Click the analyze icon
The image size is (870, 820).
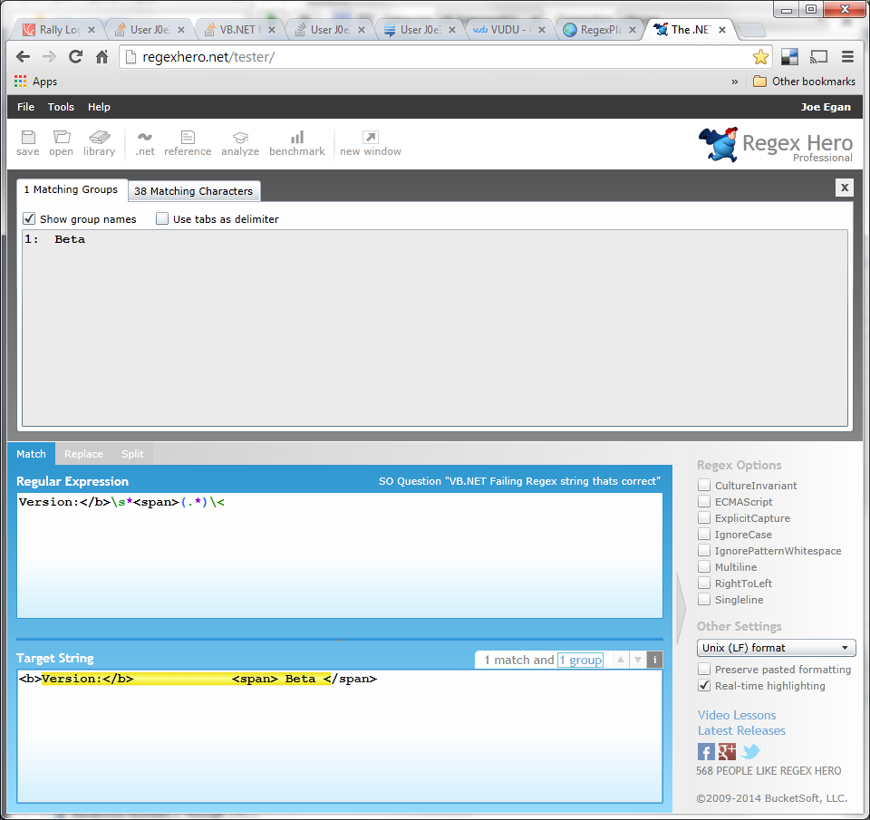point(239,142)
